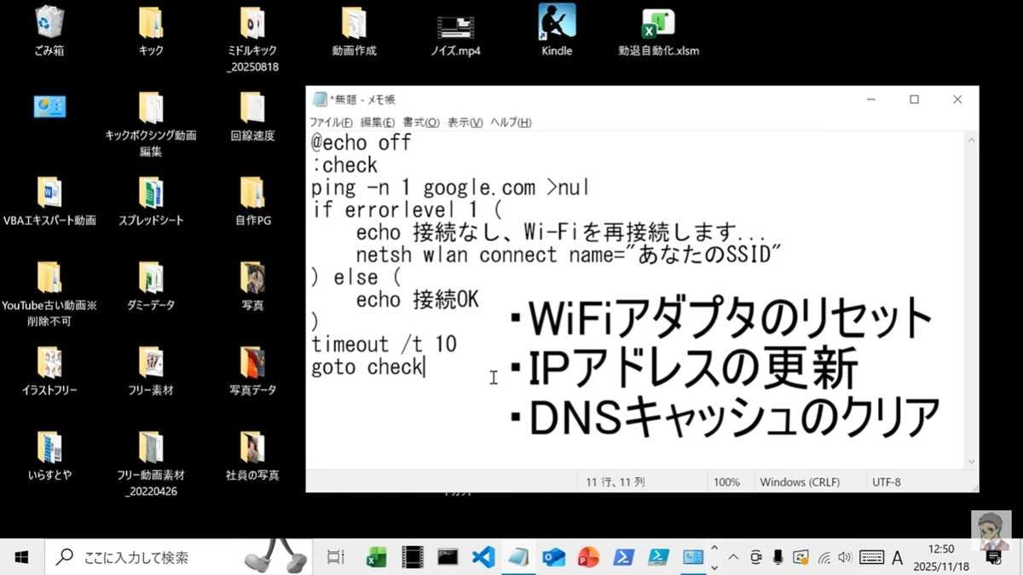Screen dimensions: 1023x575
Task: Open Command Prompt from the taskbar
Action: coord(448,558)
